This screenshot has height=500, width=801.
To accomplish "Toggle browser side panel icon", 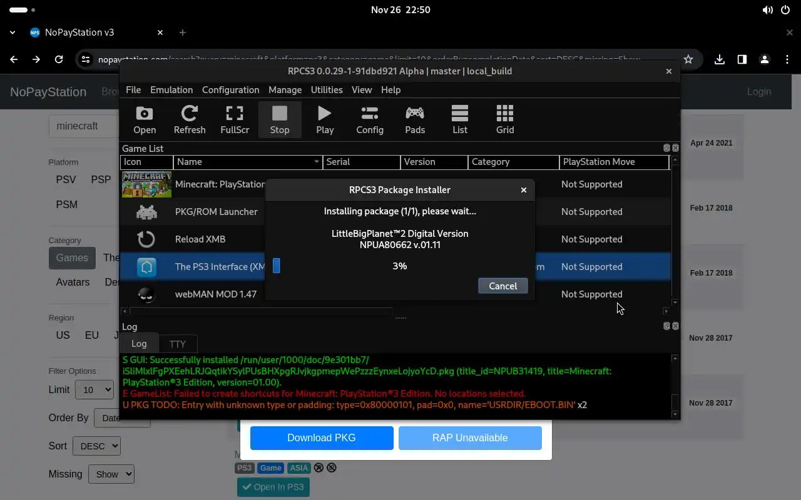I will [742, 59].
